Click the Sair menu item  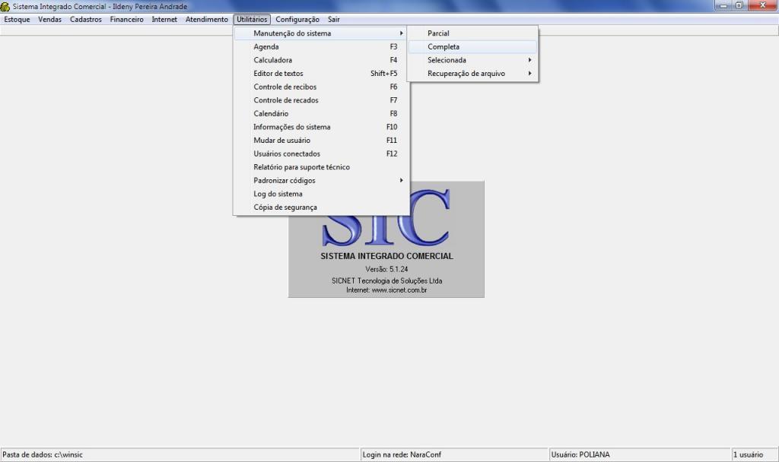click(x=334, y=19)
